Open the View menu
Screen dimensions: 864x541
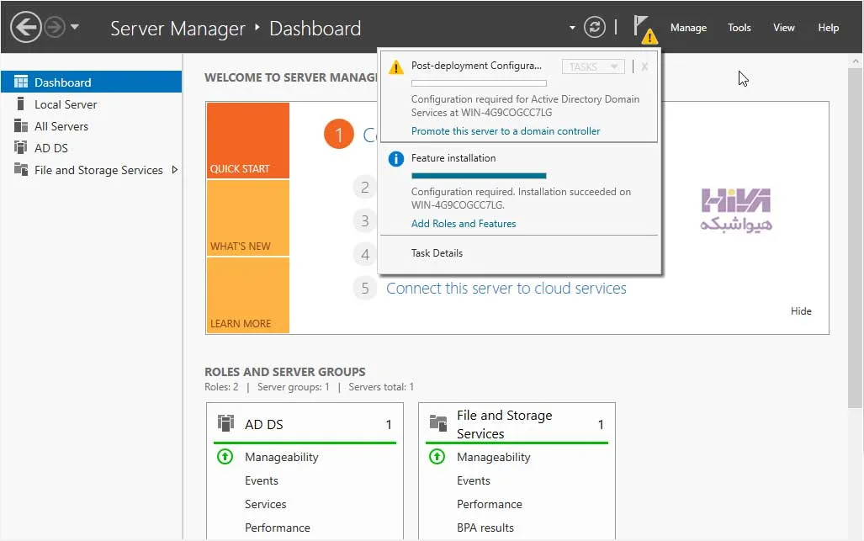[783, 28]
